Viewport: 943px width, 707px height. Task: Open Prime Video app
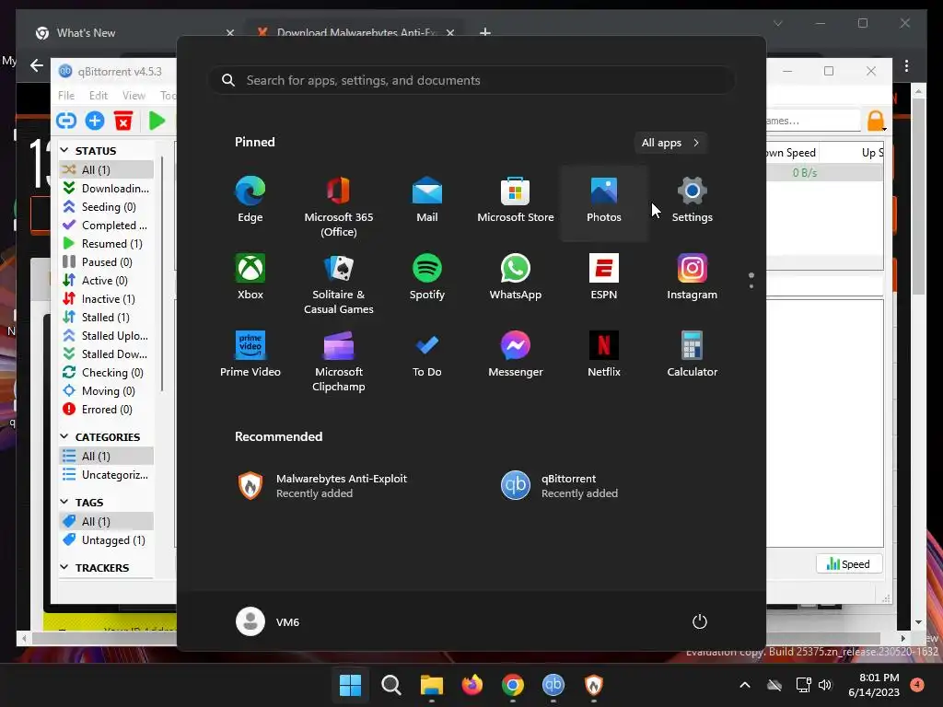click(x=250, y=354)
